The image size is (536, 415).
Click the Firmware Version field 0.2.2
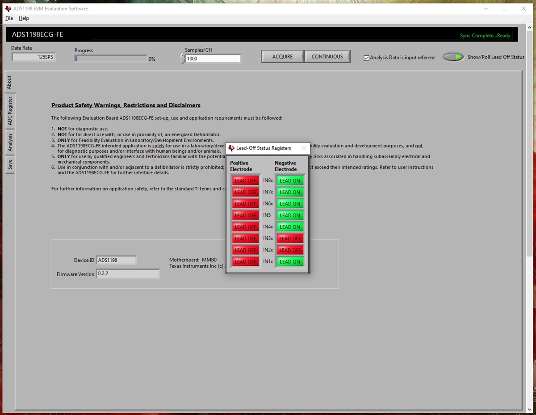click(128, 274)
